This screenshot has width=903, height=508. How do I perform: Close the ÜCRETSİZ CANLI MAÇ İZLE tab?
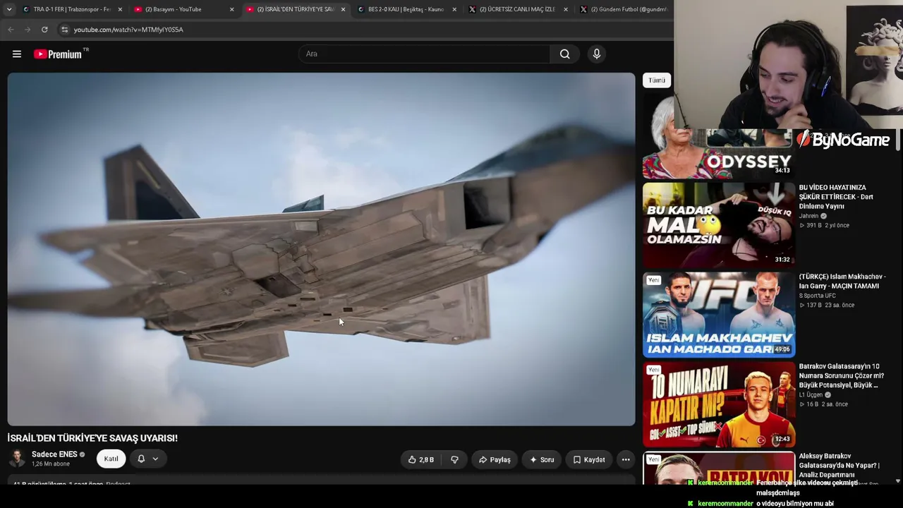click(566, 9)
